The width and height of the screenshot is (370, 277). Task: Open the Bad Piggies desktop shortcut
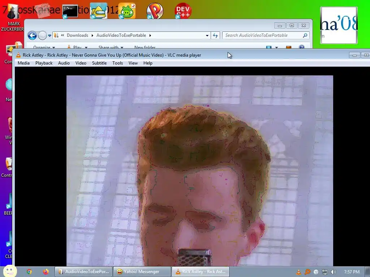(127, 11)
